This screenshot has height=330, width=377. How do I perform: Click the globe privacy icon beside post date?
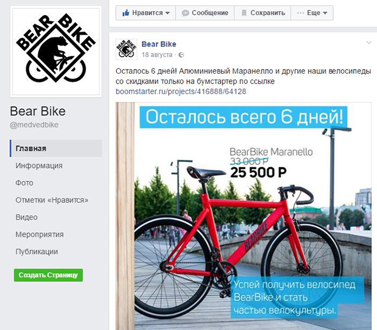pos(181,55)
